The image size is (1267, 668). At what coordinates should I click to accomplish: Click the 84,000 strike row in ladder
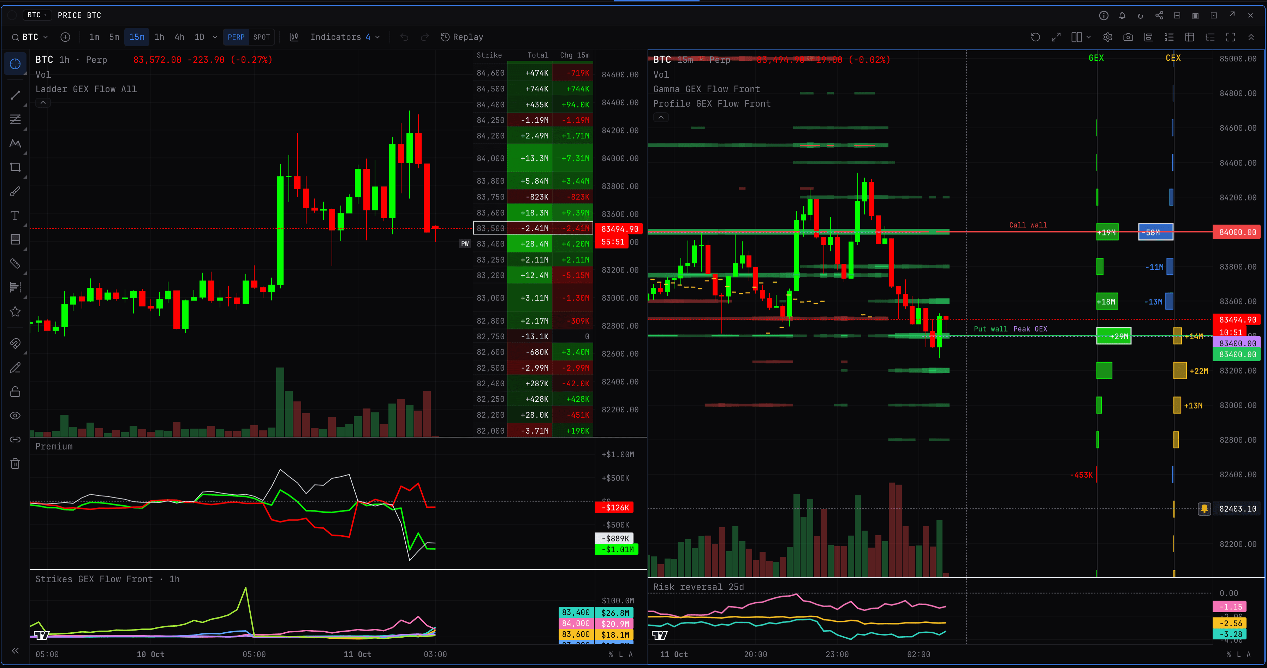[533, 159]
